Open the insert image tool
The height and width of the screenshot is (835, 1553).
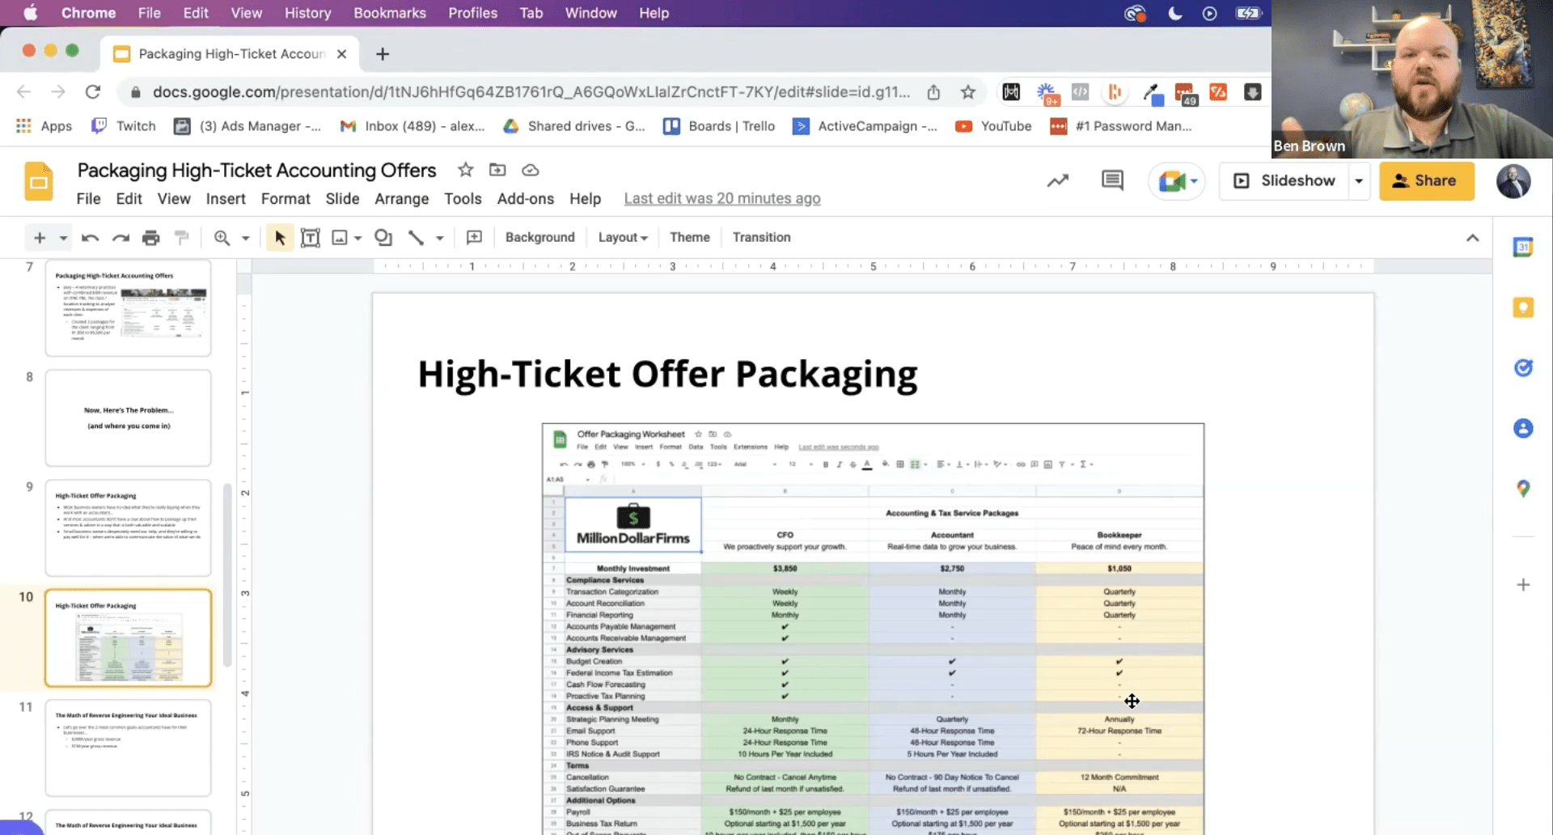(341, 237)
